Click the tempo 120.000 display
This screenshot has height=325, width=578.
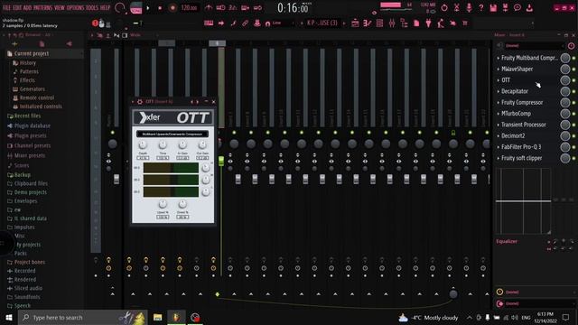[190, 8]
